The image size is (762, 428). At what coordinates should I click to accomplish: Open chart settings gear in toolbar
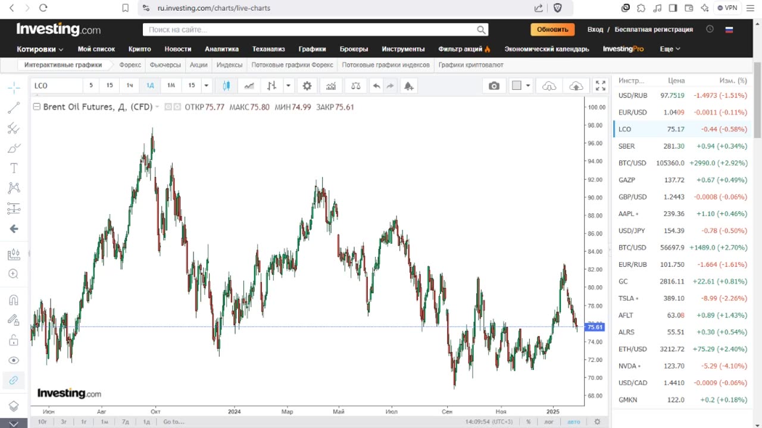click(307, 86)
